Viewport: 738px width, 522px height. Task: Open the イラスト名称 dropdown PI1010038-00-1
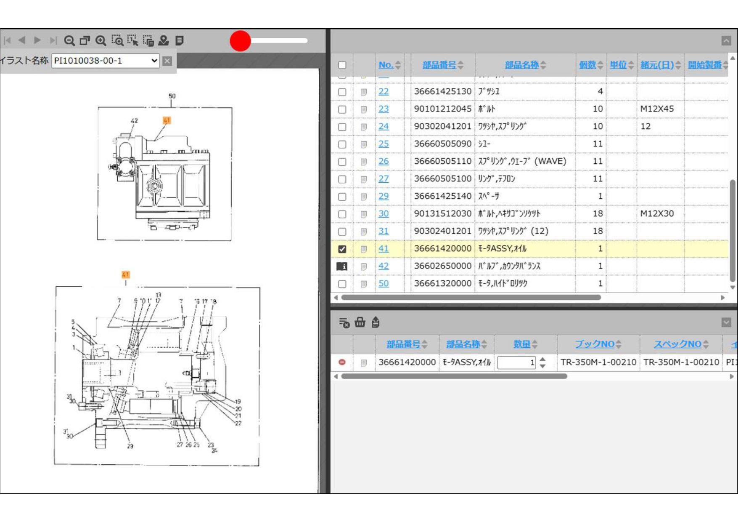(x=105, y=61)
